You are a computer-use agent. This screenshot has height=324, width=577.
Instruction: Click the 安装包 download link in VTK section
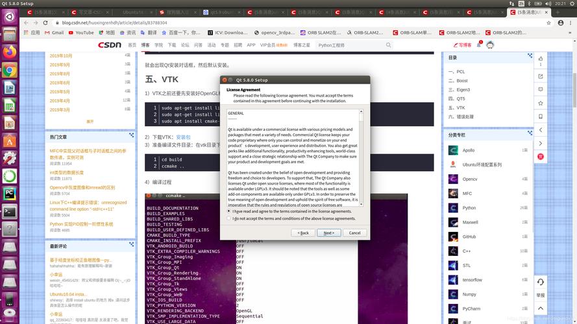click(183, 137)
